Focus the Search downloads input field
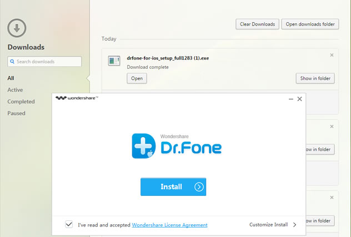Viewport: 351px width, 237px height. click(x=47, y=62)
